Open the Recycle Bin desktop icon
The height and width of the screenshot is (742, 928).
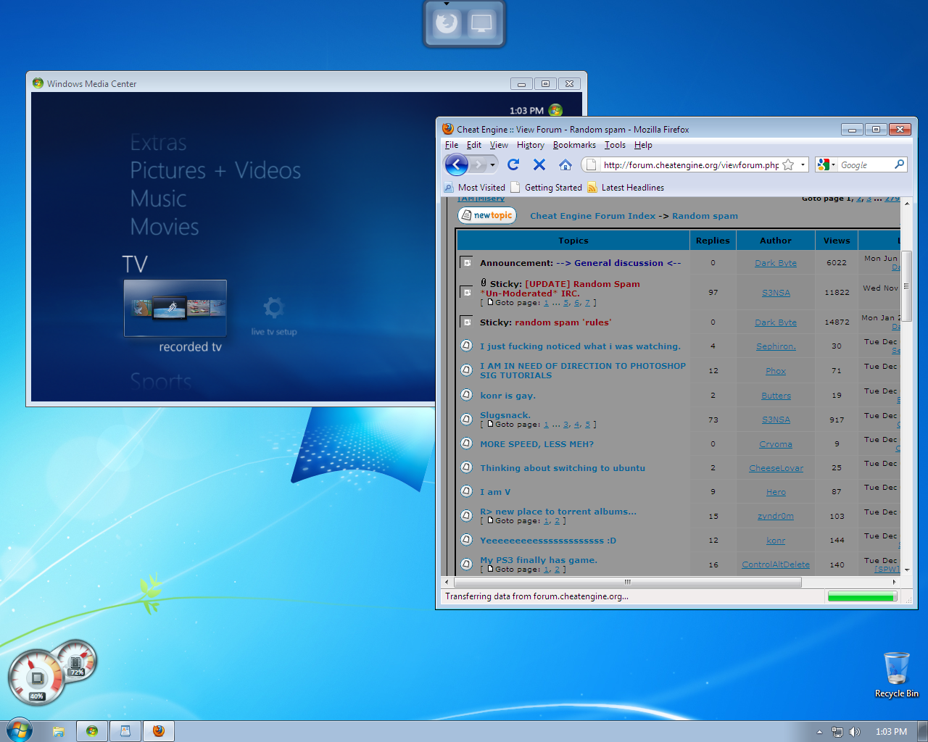[896, 674]
